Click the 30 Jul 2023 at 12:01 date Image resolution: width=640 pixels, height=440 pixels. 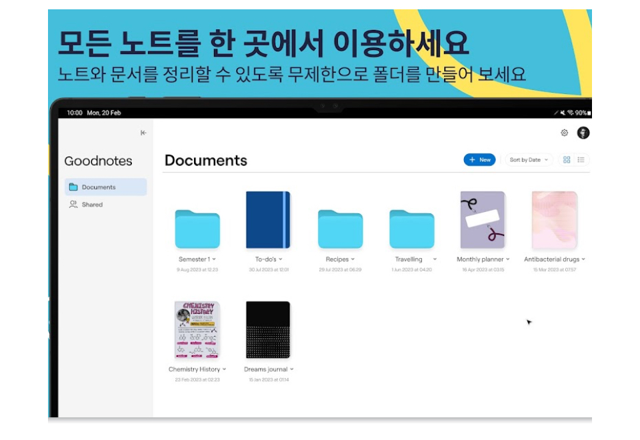269,270
